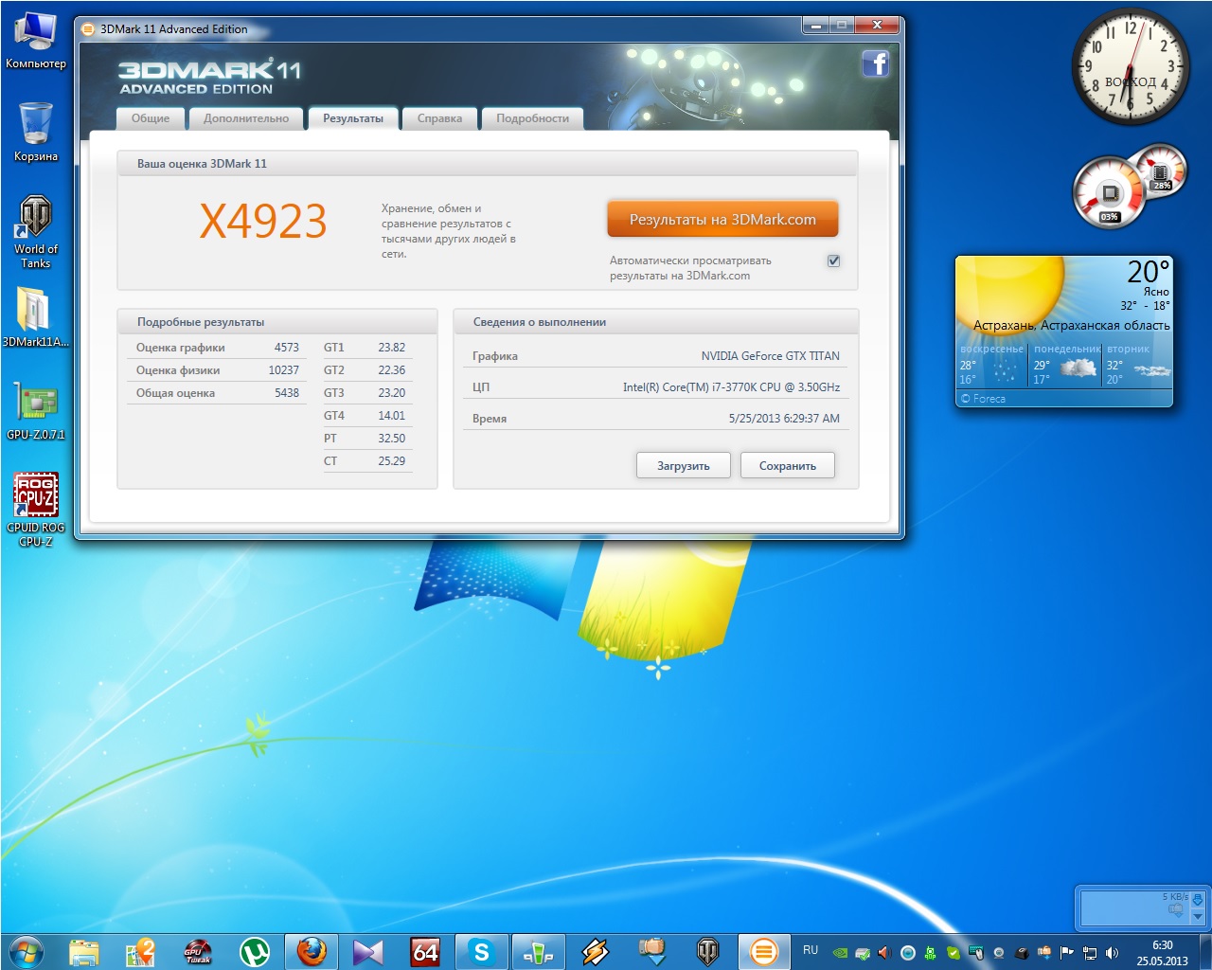Open the white volume speaker tray icon
This screenshot has height=970, width=1212.
[x=1113, y=953]
